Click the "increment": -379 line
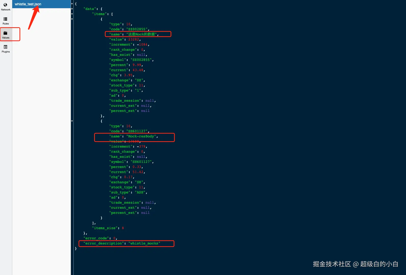This screenshot has height=275, width=406. pos(128,147)
